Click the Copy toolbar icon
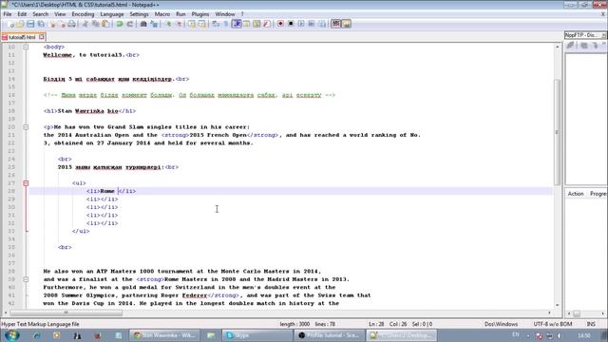The width and height of the screenshot is (608, 342). pyautogui.click(x=95, y=24)
